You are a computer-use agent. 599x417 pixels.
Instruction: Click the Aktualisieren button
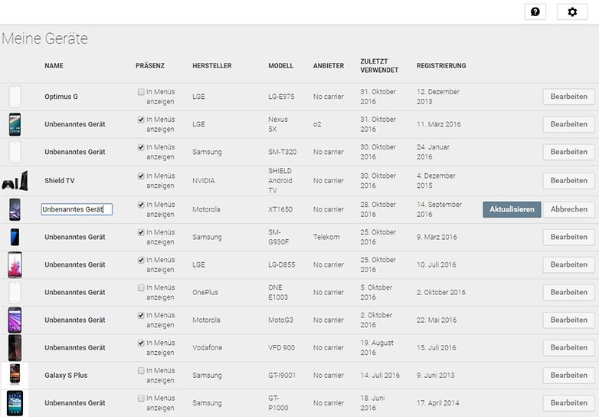(512, 209)
